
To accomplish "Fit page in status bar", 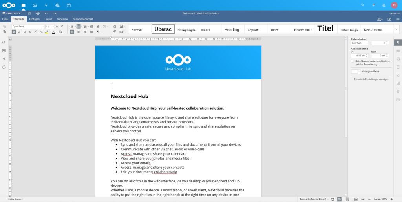I will [x=356, y=199].
